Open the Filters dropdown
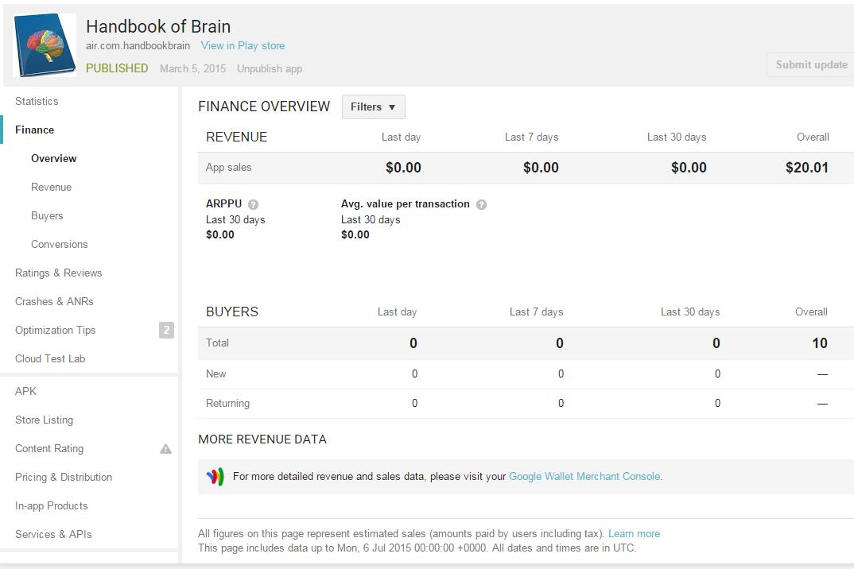 [x=374, y=106]
